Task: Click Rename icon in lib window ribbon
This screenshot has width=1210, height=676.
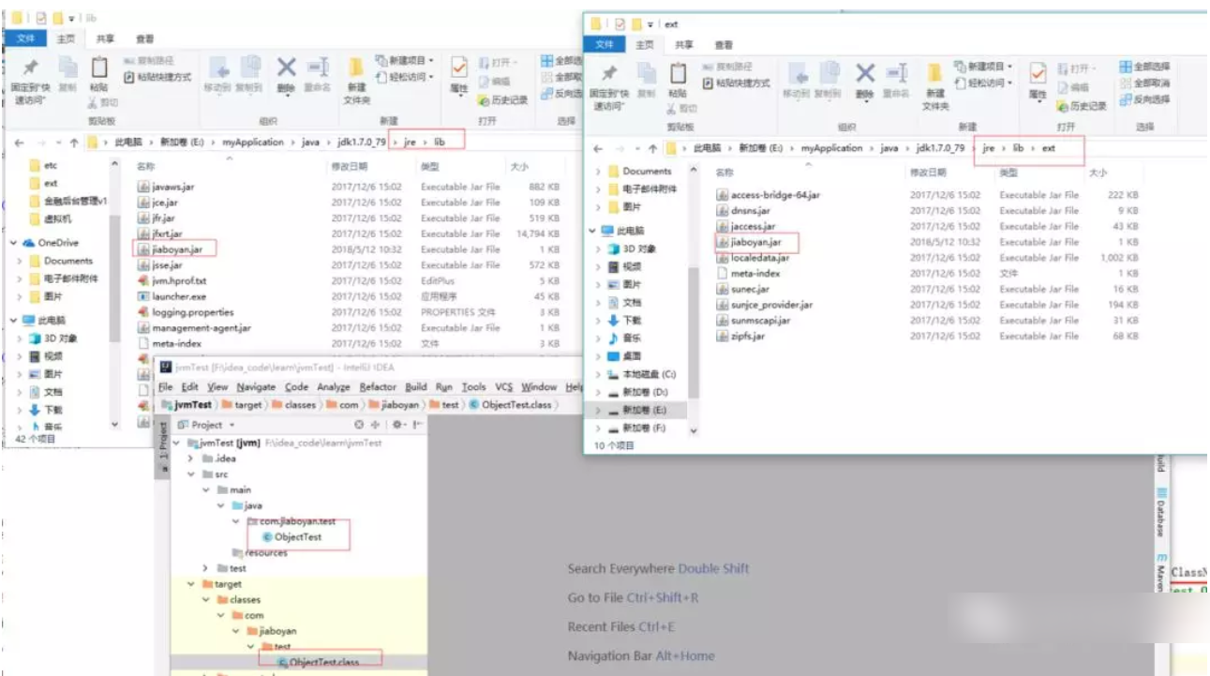Action: point(319,68)
